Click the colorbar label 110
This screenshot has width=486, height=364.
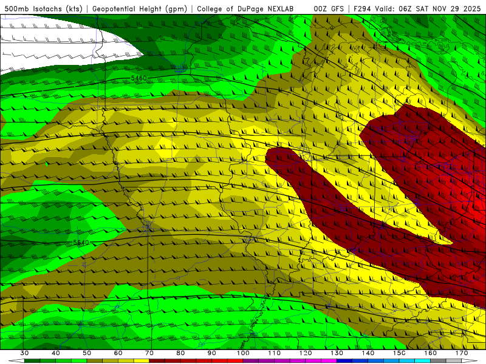click(x=275, y=353)
